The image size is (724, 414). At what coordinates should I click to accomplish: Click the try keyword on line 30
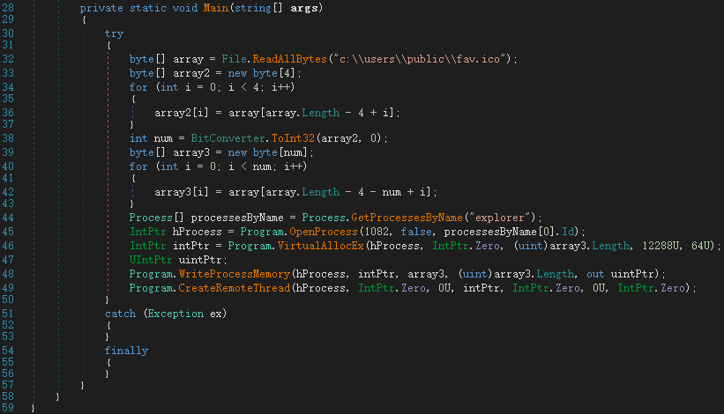[x=114, y=33]
